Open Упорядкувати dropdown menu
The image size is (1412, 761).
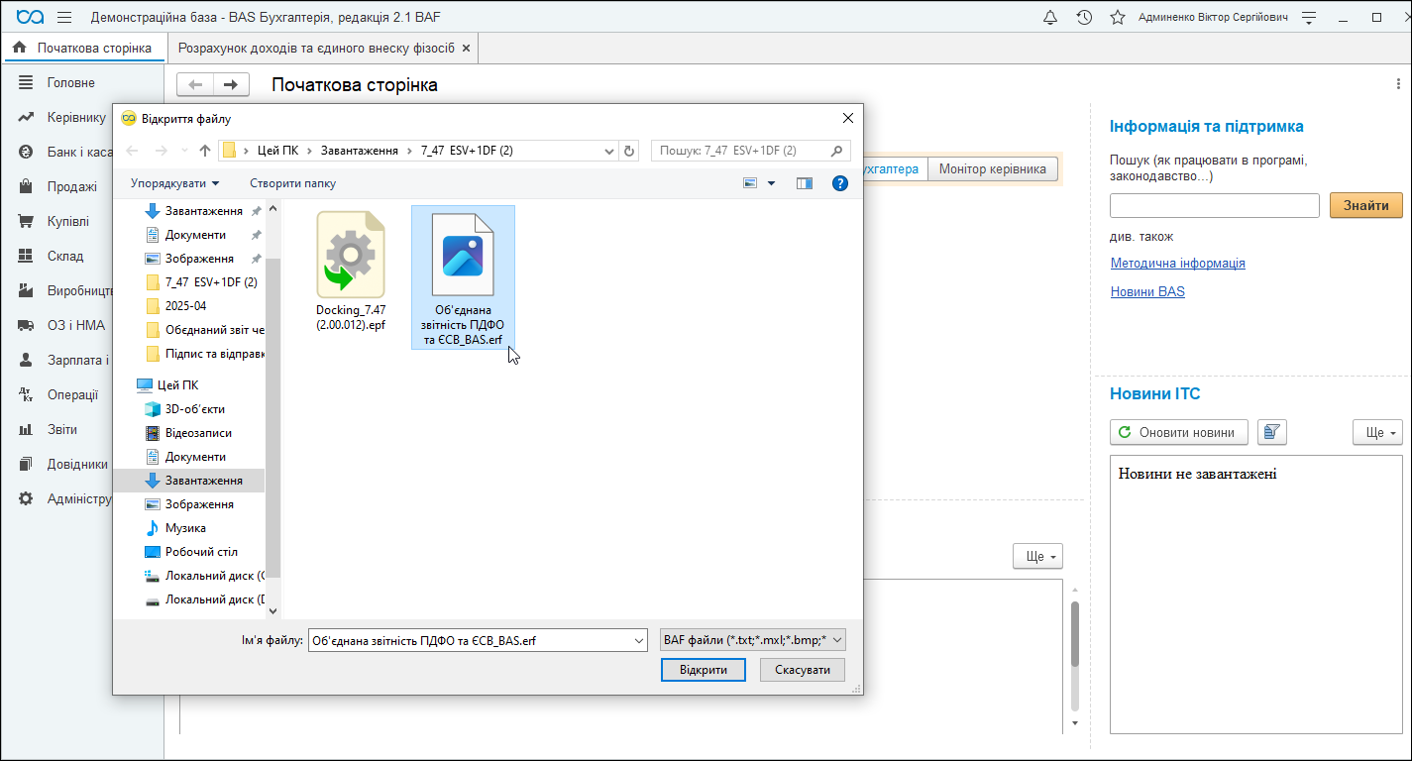point(174,183)
